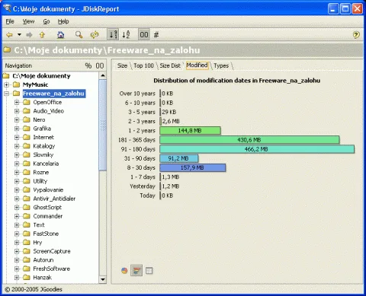Collapse the Freeware_na_zalohu folder node
This screenshot has width=366, height=296.
point(7,94)
